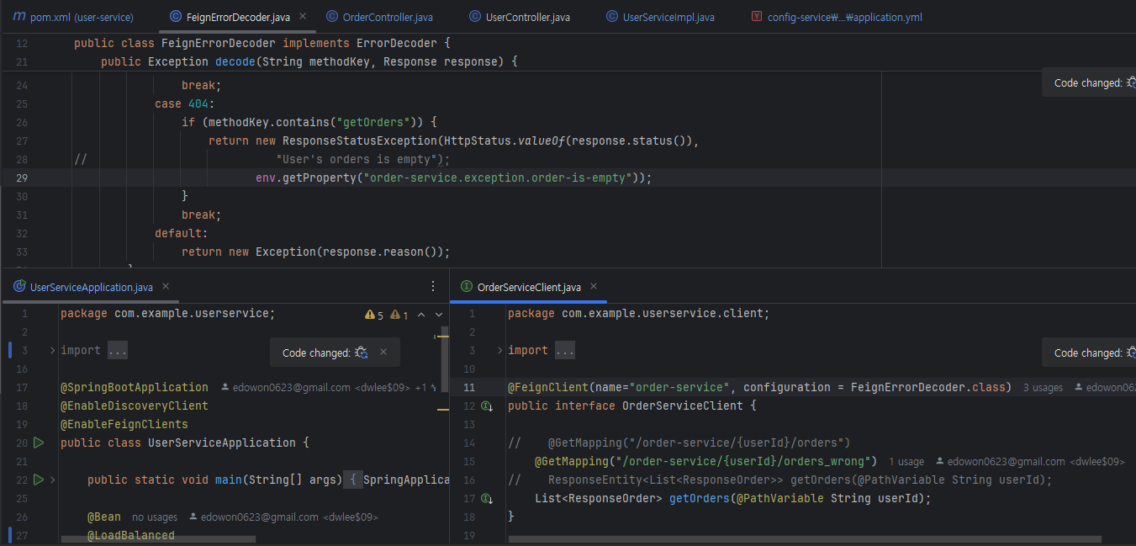Switch to pom.xml (user-service) tab
1136x546 pixels.
(72, 17)
